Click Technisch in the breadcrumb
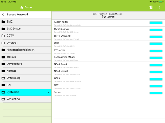This screenshot has width=165, height=123. click(x=103, y=14)
